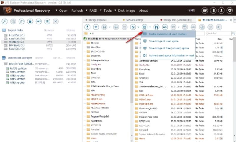The image size is (236, 142).
Task: Click the list view icon in left toolbar
Action: [x=47, y=21]
